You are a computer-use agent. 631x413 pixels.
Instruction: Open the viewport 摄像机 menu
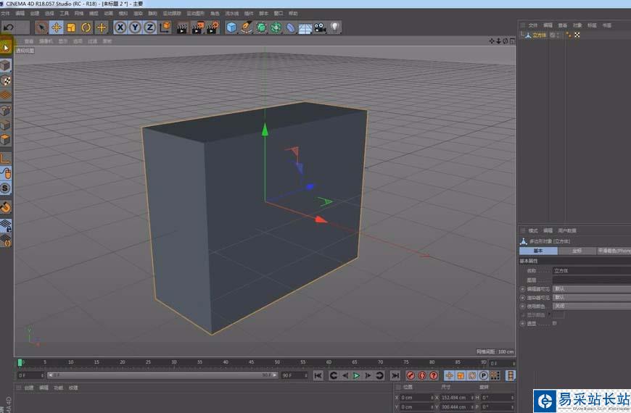pyautogui.click(x=46, y=41)
